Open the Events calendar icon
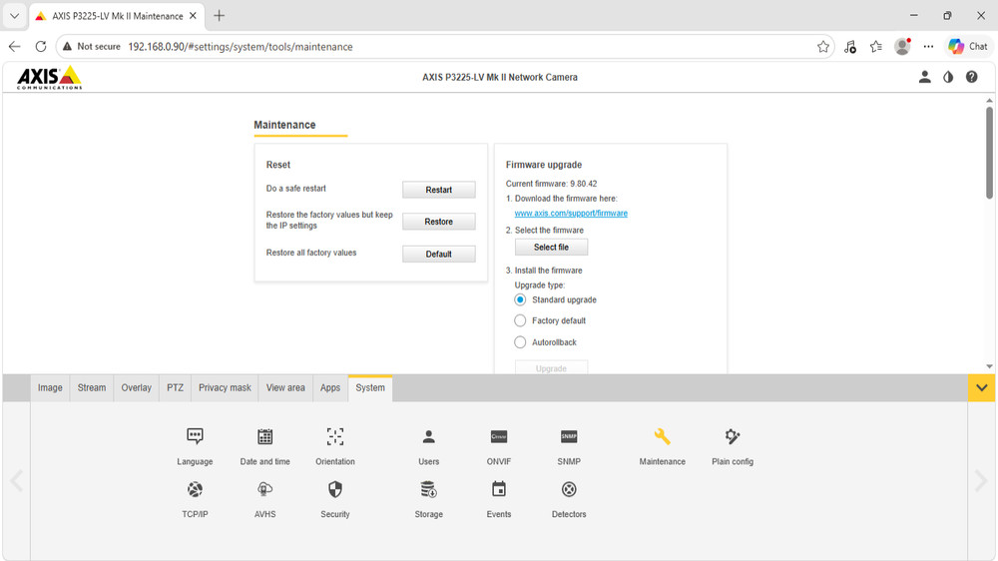The width and height of the screenshot is (998, 561). 498,490
